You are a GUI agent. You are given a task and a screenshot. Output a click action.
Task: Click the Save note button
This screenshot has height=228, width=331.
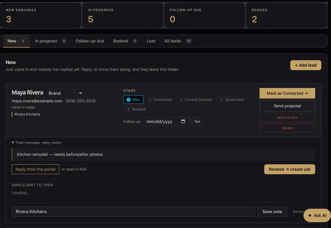pos(272,212)
